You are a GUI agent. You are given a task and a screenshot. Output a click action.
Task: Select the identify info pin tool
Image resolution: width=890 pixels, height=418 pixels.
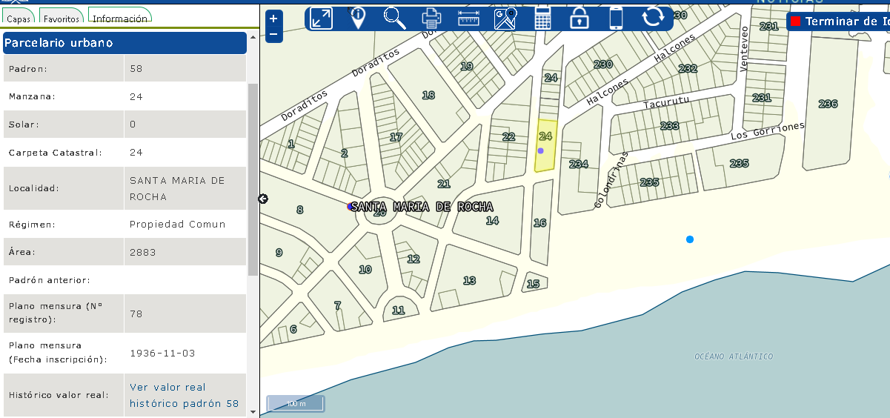pyautogui.click(x=358, y=18)
